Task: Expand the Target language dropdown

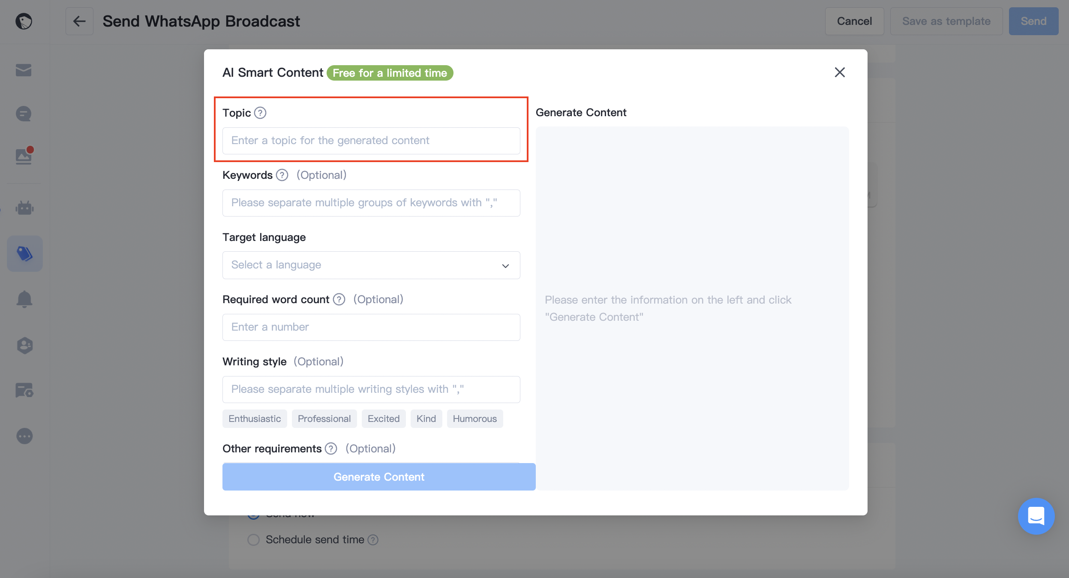Action: 371,265
